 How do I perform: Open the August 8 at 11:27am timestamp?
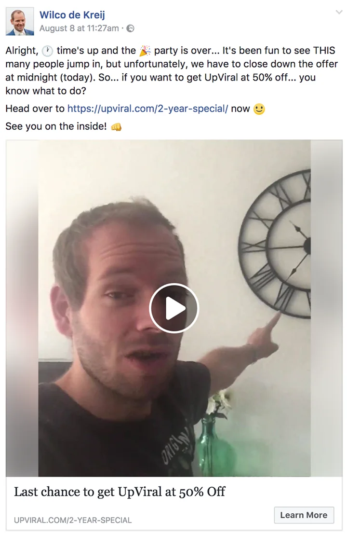click(79, 28)
